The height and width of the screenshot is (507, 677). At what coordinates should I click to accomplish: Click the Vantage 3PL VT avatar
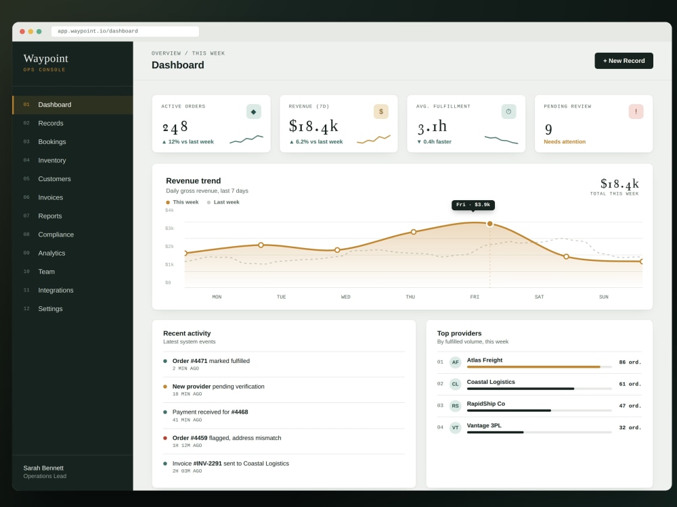click(455, 428)
